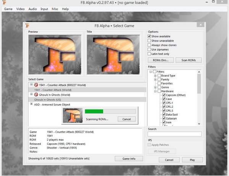Click the unavailable icon beside Ghouls'n Ghosts
The height and width of the screenshot is (176, 229).
(36, 94)
